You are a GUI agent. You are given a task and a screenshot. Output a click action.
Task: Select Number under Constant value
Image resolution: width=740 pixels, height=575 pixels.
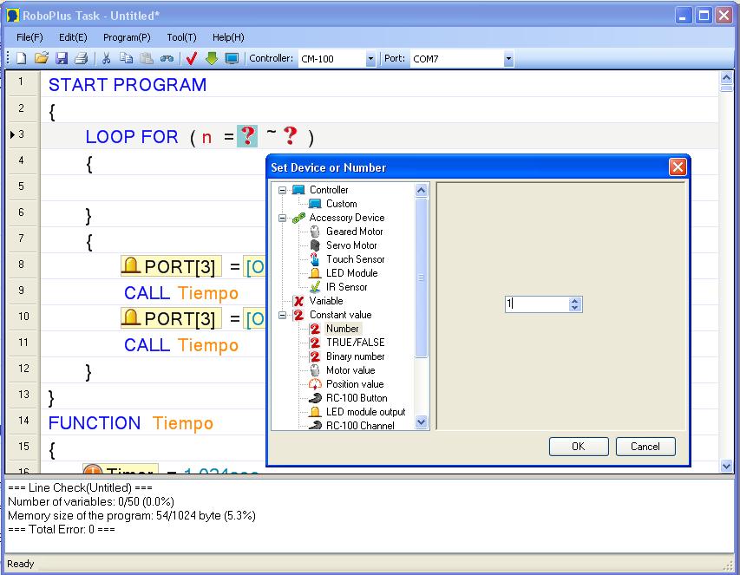pos(343,329)
